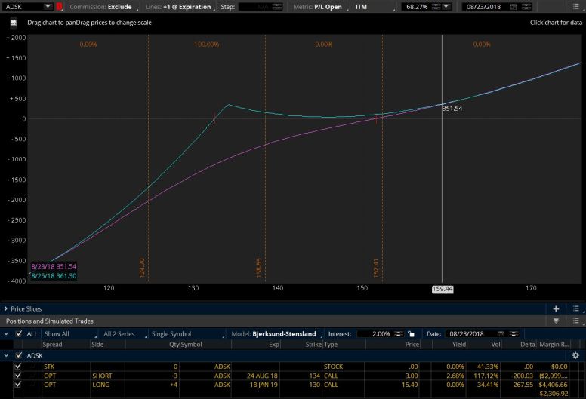The image size is (586, 399).
Task: Expand the Price Slices section
Action: pos(6,308)
